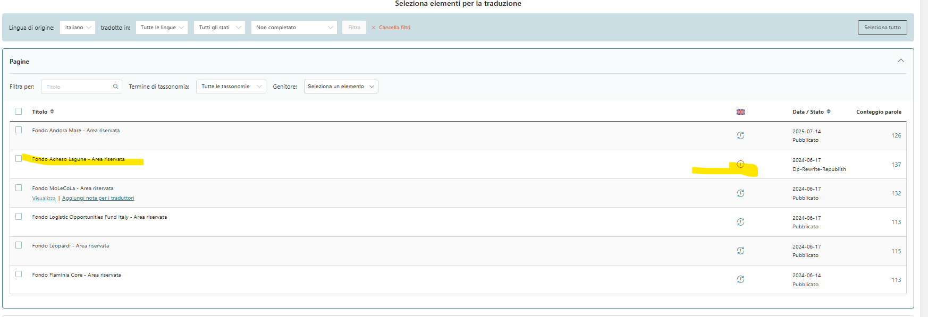928x317 pixels.
Task: Open the Tutte le tassonomie dropdown
Action: [x=231, y=87]
